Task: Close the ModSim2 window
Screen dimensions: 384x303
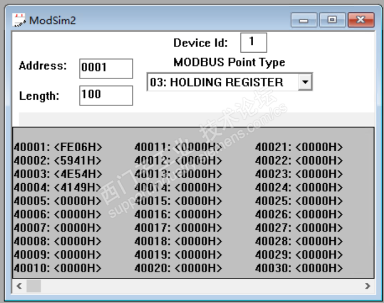Action: click(361, 20)
